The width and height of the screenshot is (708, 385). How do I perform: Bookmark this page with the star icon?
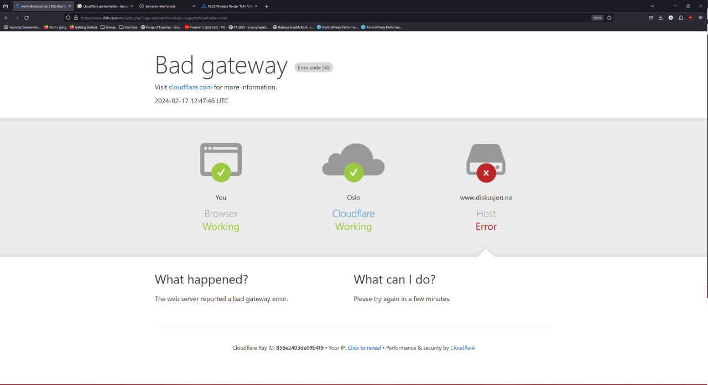pyautogui.click(x=609, y=18)
